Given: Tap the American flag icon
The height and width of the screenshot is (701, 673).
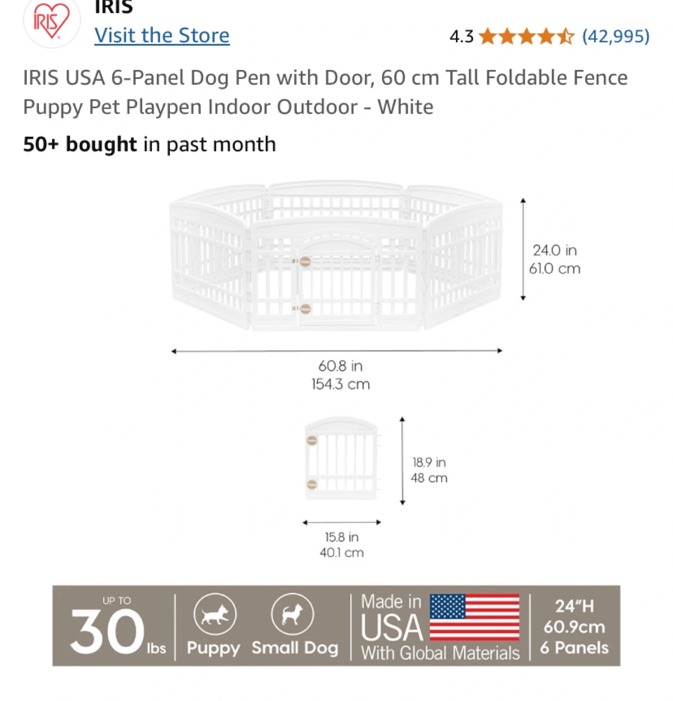Looking at the screenshot, I should pos(475,617).
